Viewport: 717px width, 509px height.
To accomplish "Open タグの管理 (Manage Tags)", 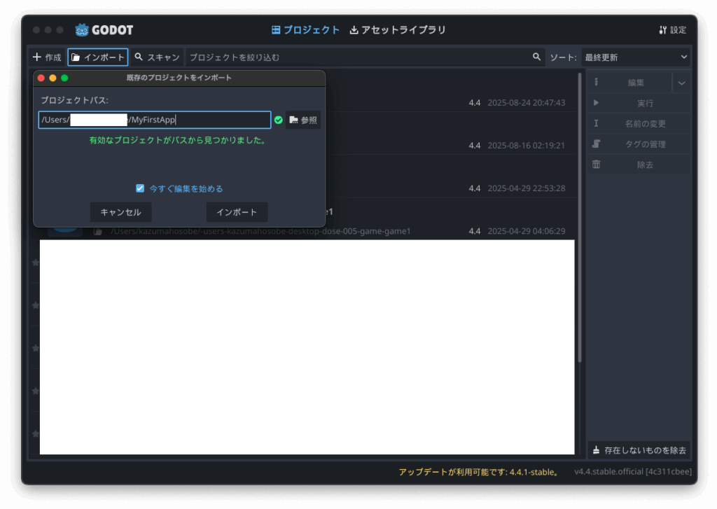I will tap(638, 144).
